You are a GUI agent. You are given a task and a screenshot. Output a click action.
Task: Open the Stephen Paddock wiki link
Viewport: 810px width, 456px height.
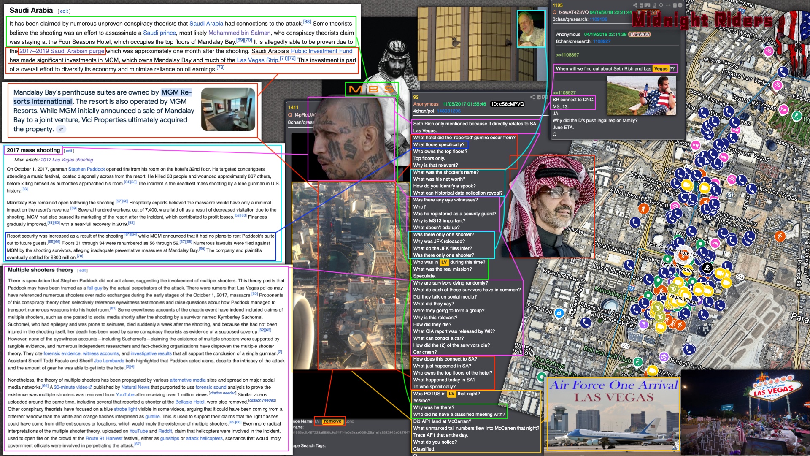click(x=86, y=169)
